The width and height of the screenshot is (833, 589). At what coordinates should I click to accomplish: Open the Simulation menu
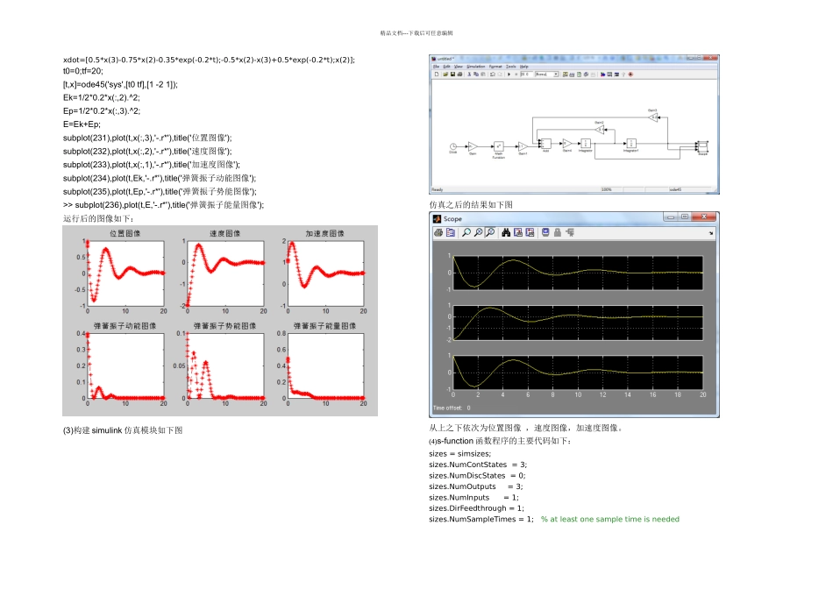pyautogui.click(x=476, y=67)
